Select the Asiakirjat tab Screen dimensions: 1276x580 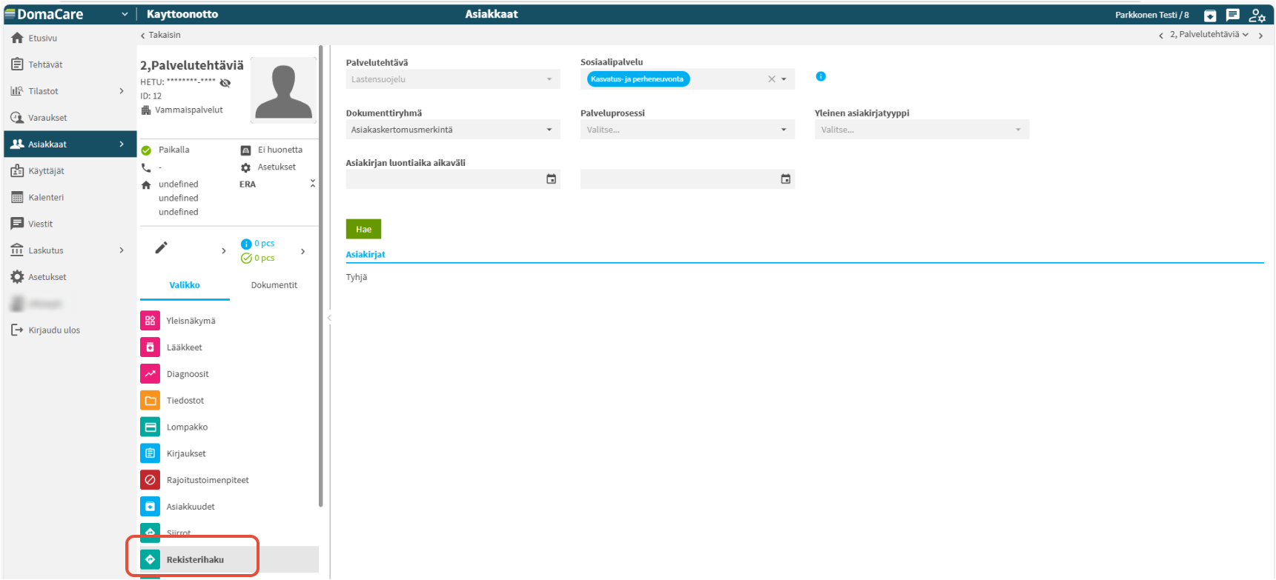point(366,255)
